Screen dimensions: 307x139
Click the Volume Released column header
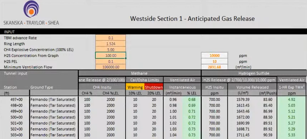(253, 87)
